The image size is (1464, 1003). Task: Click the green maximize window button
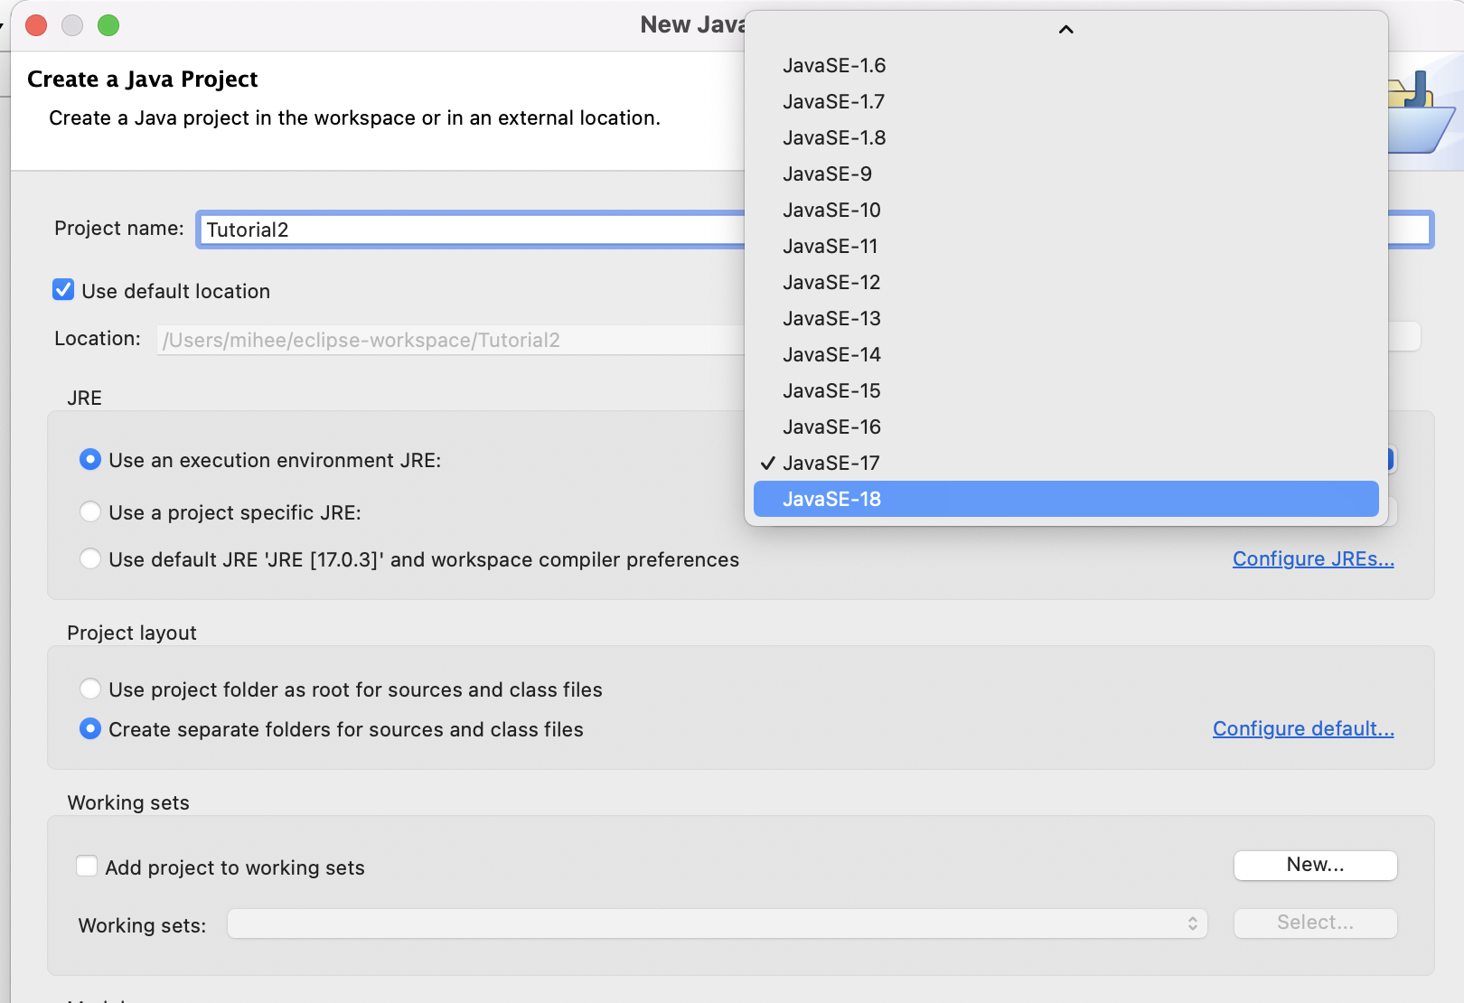coord(108,25)
